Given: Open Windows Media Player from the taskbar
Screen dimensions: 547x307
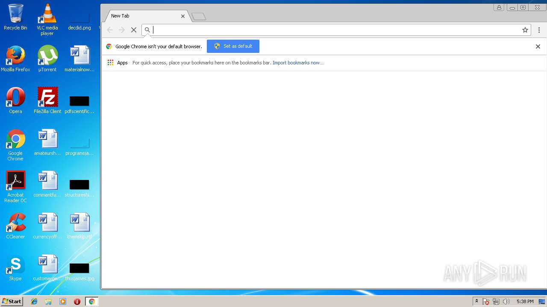Looking at the screenshot, I should [63, 301].
